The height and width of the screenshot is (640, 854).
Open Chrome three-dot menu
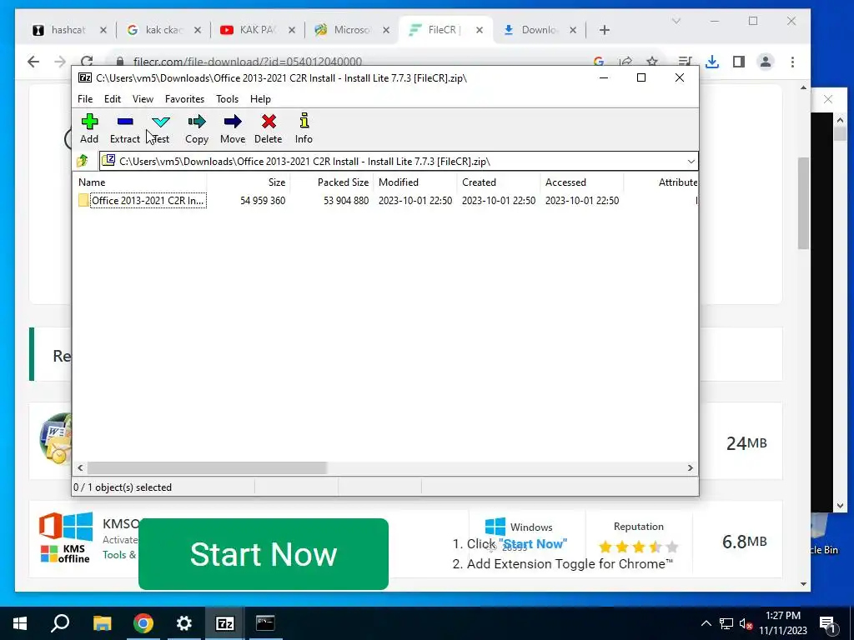tap(792, 62)
